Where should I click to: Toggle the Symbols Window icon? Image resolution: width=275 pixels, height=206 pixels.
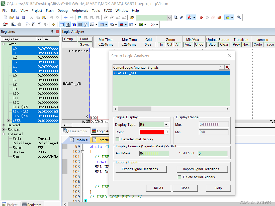point(74,25)
